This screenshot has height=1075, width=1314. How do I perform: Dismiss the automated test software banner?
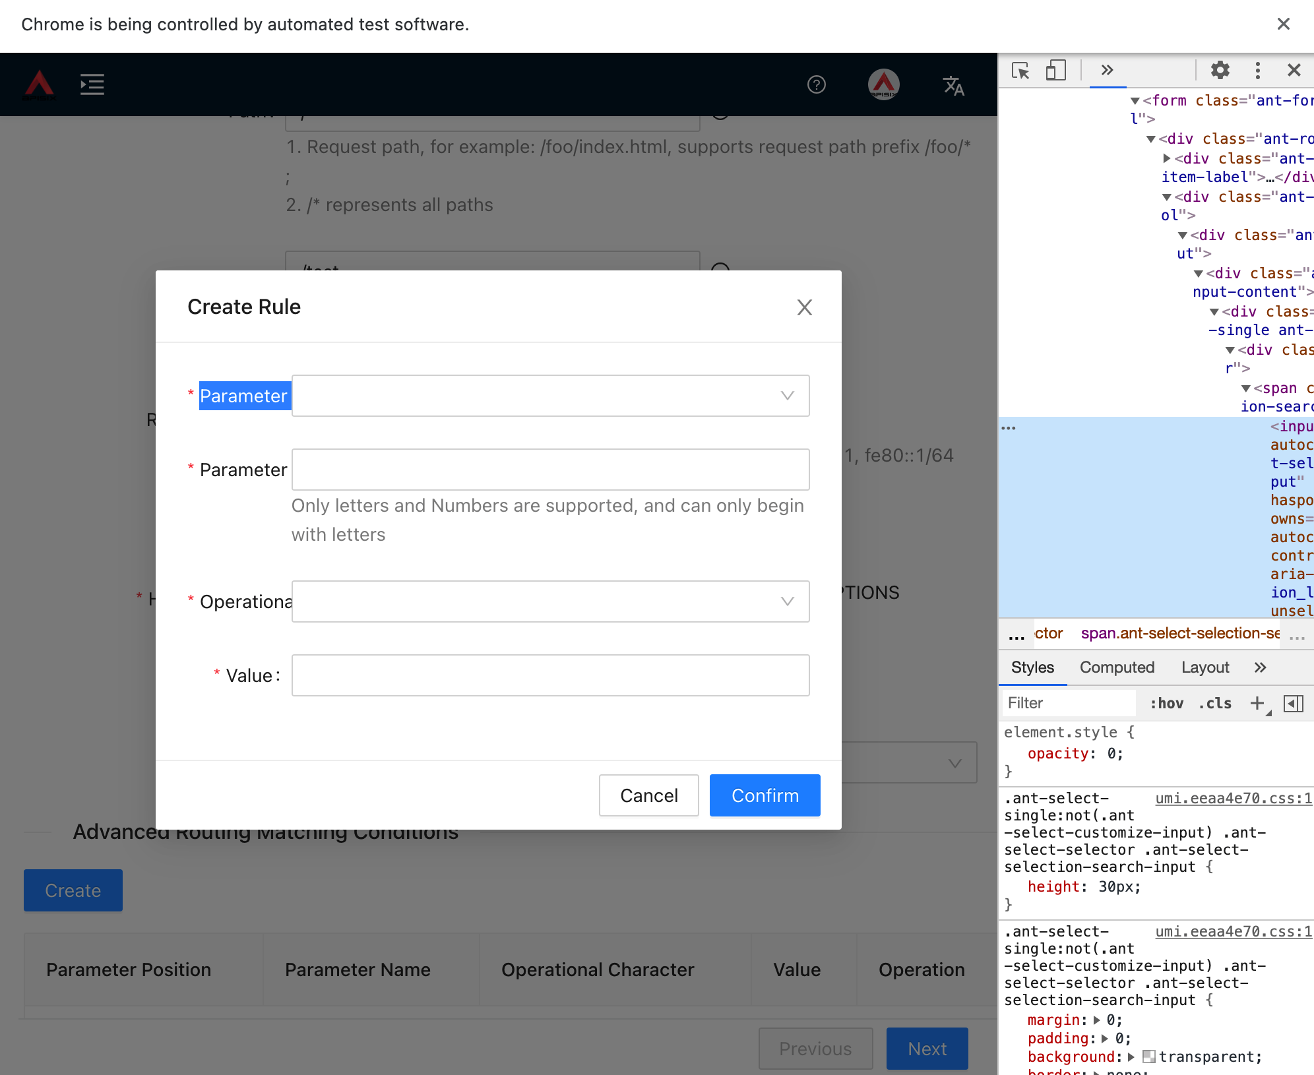click(1283, 24)
